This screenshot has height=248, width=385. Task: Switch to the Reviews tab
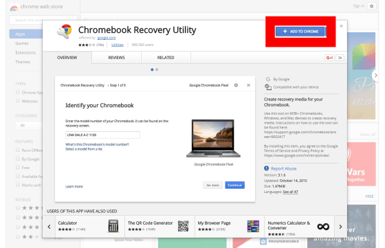tap(116, 58)
